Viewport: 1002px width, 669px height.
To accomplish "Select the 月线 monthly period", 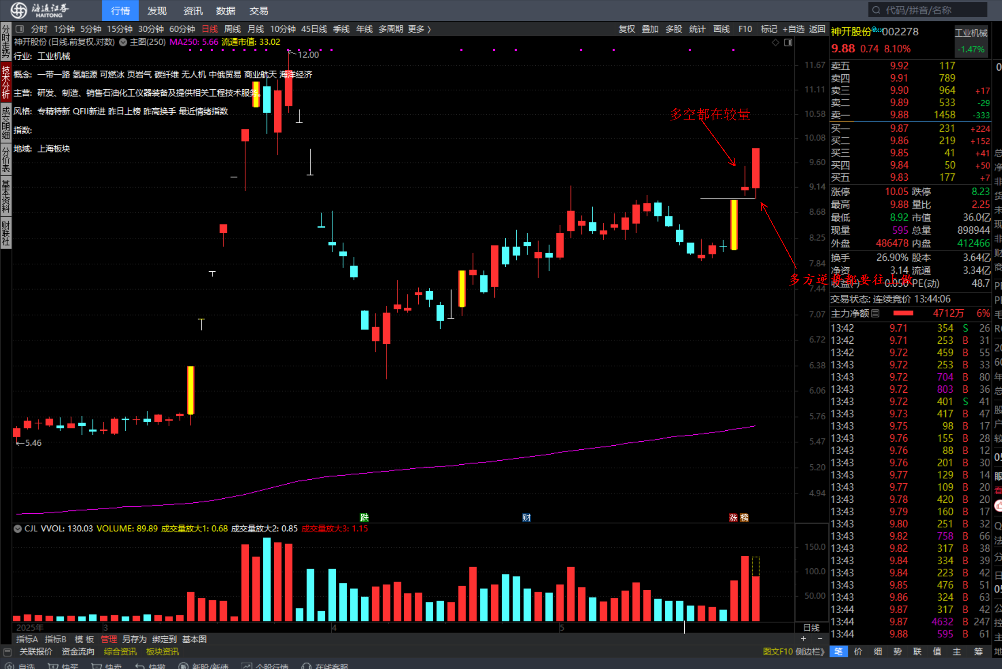I will (256, 29).
